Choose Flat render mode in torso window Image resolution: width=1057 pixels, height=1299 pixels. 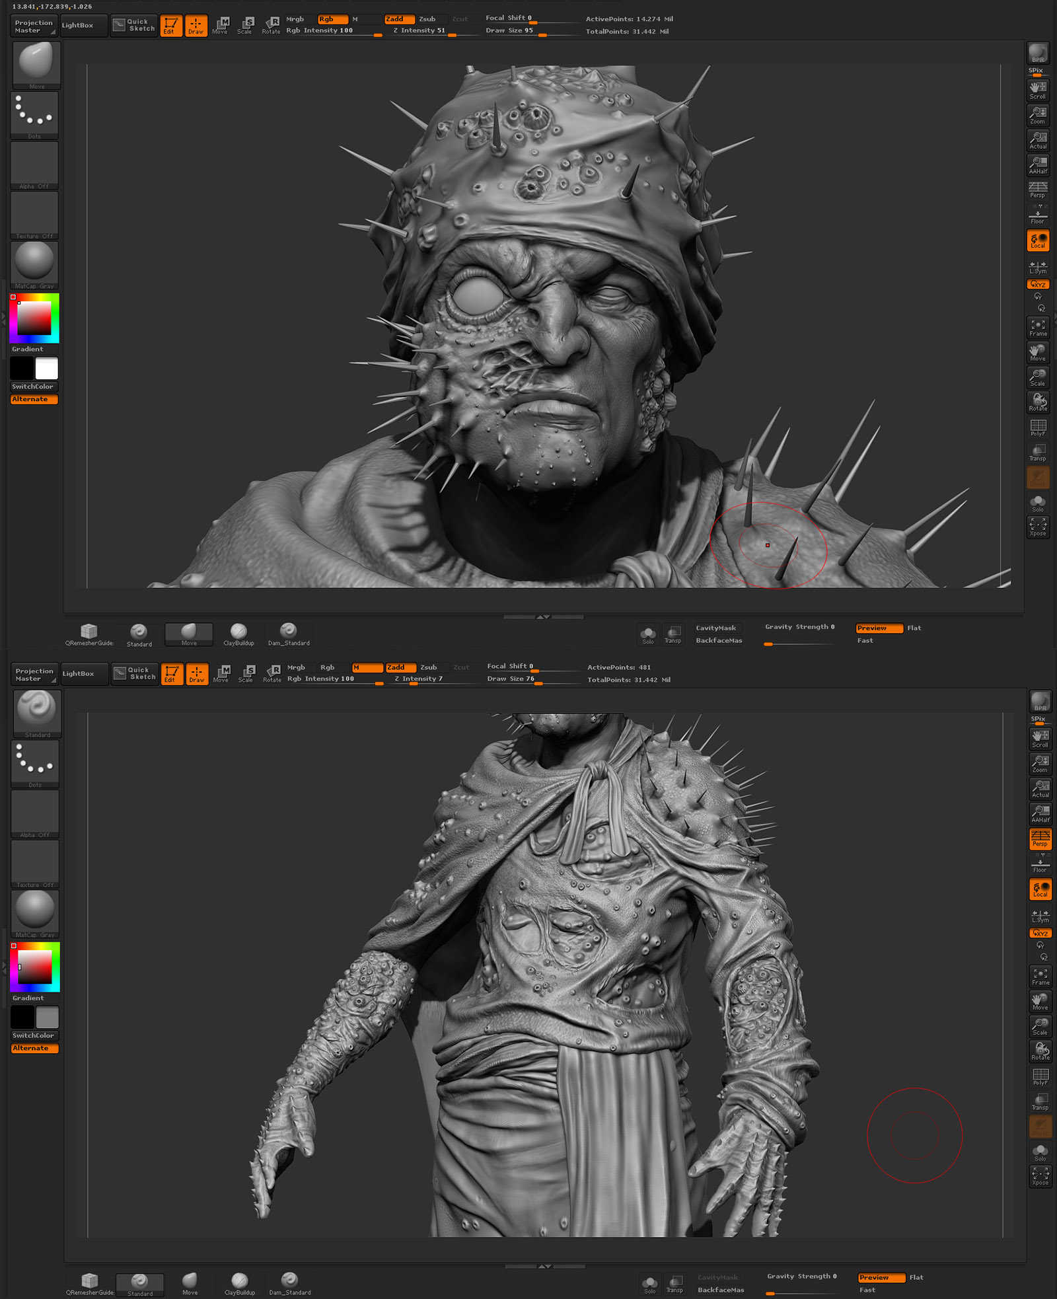(x=916, y=1277)
